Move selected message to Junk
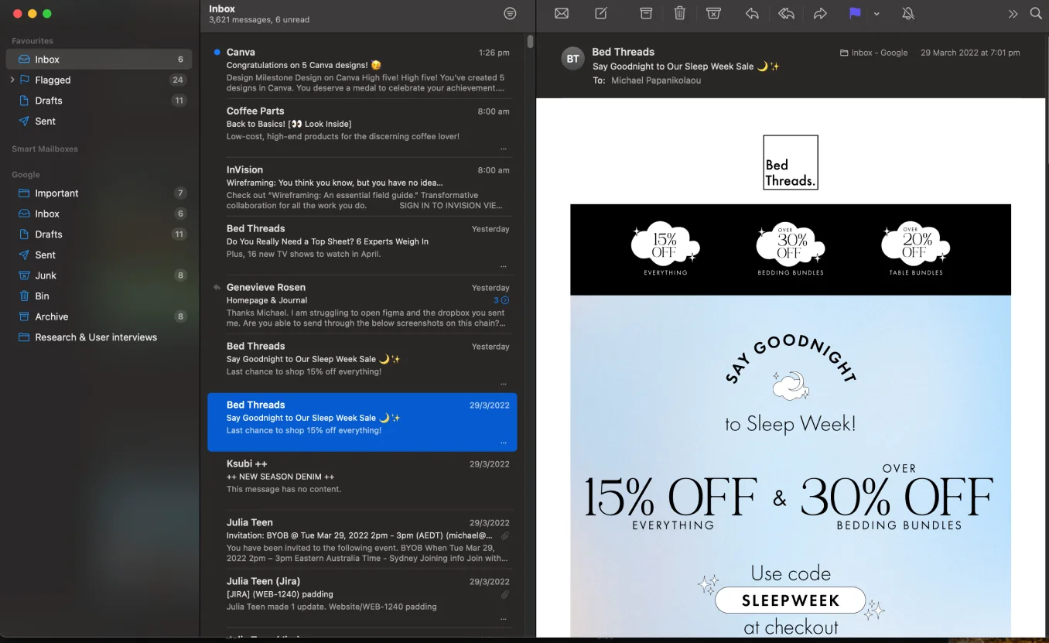 pyautogui.click(x=714, y=14)
